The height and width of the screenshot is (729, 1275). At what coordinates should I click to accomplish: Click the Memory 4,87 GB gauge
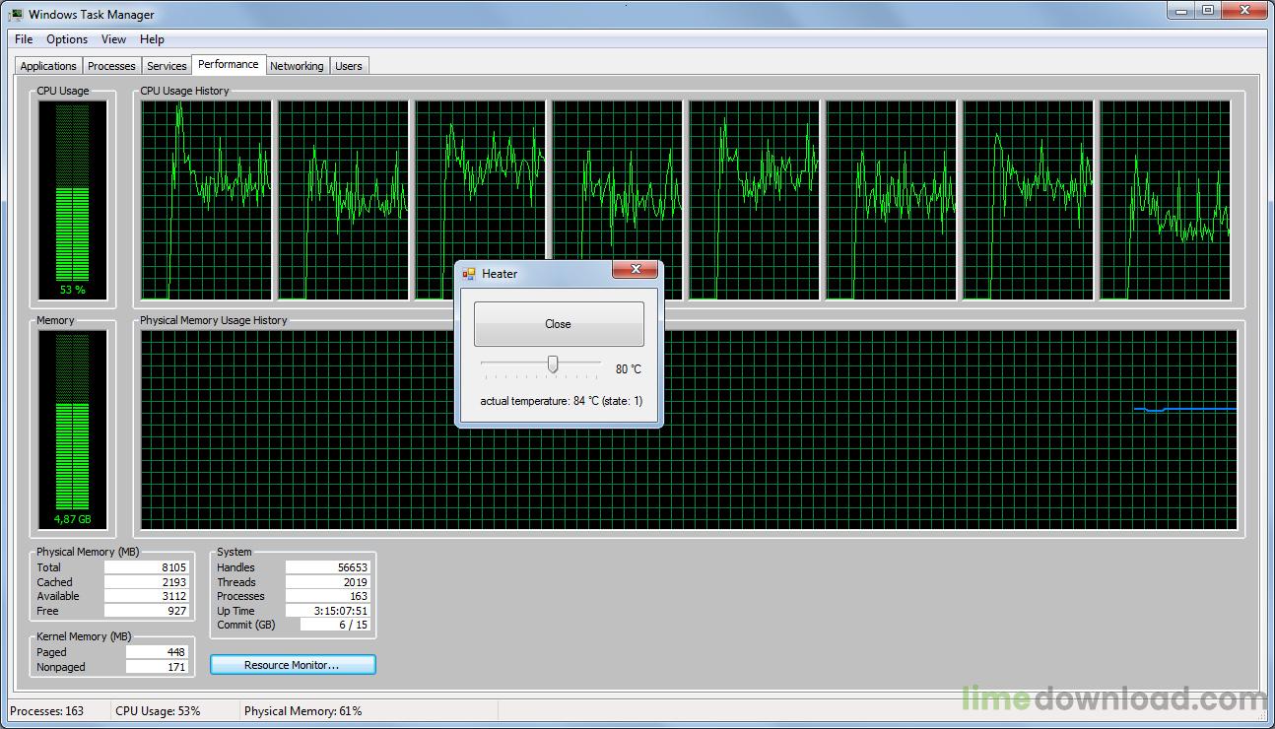tap(73, 431)
